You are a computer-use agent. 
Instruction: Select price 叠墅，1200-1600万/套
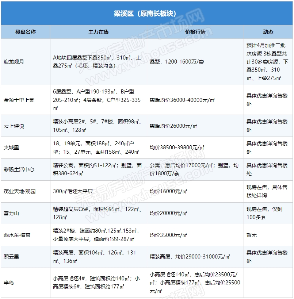[195, 62]
